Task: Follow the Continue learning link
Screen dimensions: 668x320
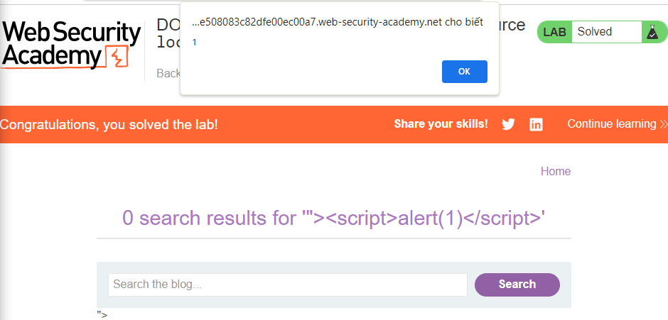Action: (x=611, y=124)
